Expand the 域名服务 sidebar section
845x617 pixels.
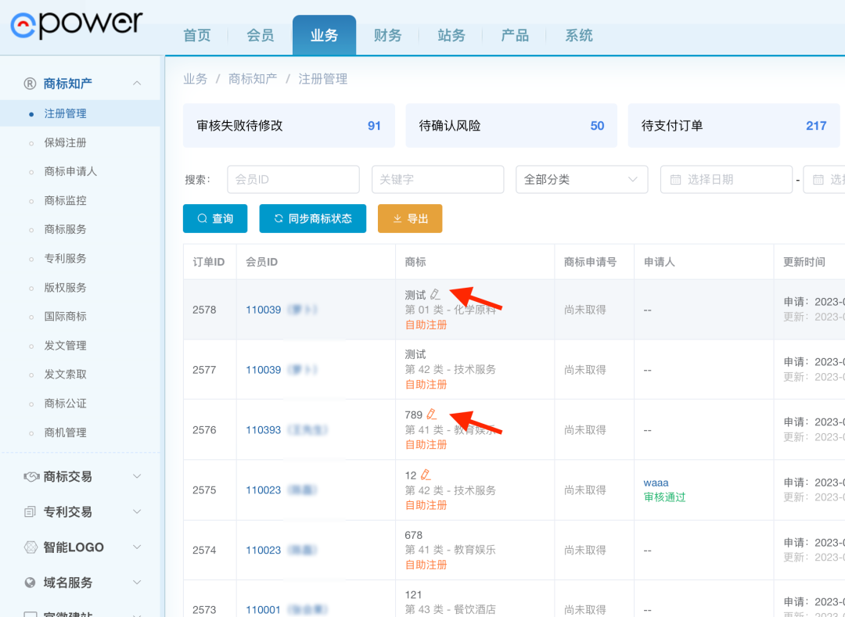click(137, 583)
